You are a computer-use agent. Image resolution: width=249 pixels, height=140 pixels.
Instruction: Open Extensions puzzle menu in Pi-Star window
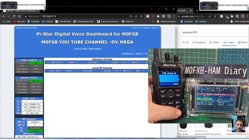pos(158,16)
